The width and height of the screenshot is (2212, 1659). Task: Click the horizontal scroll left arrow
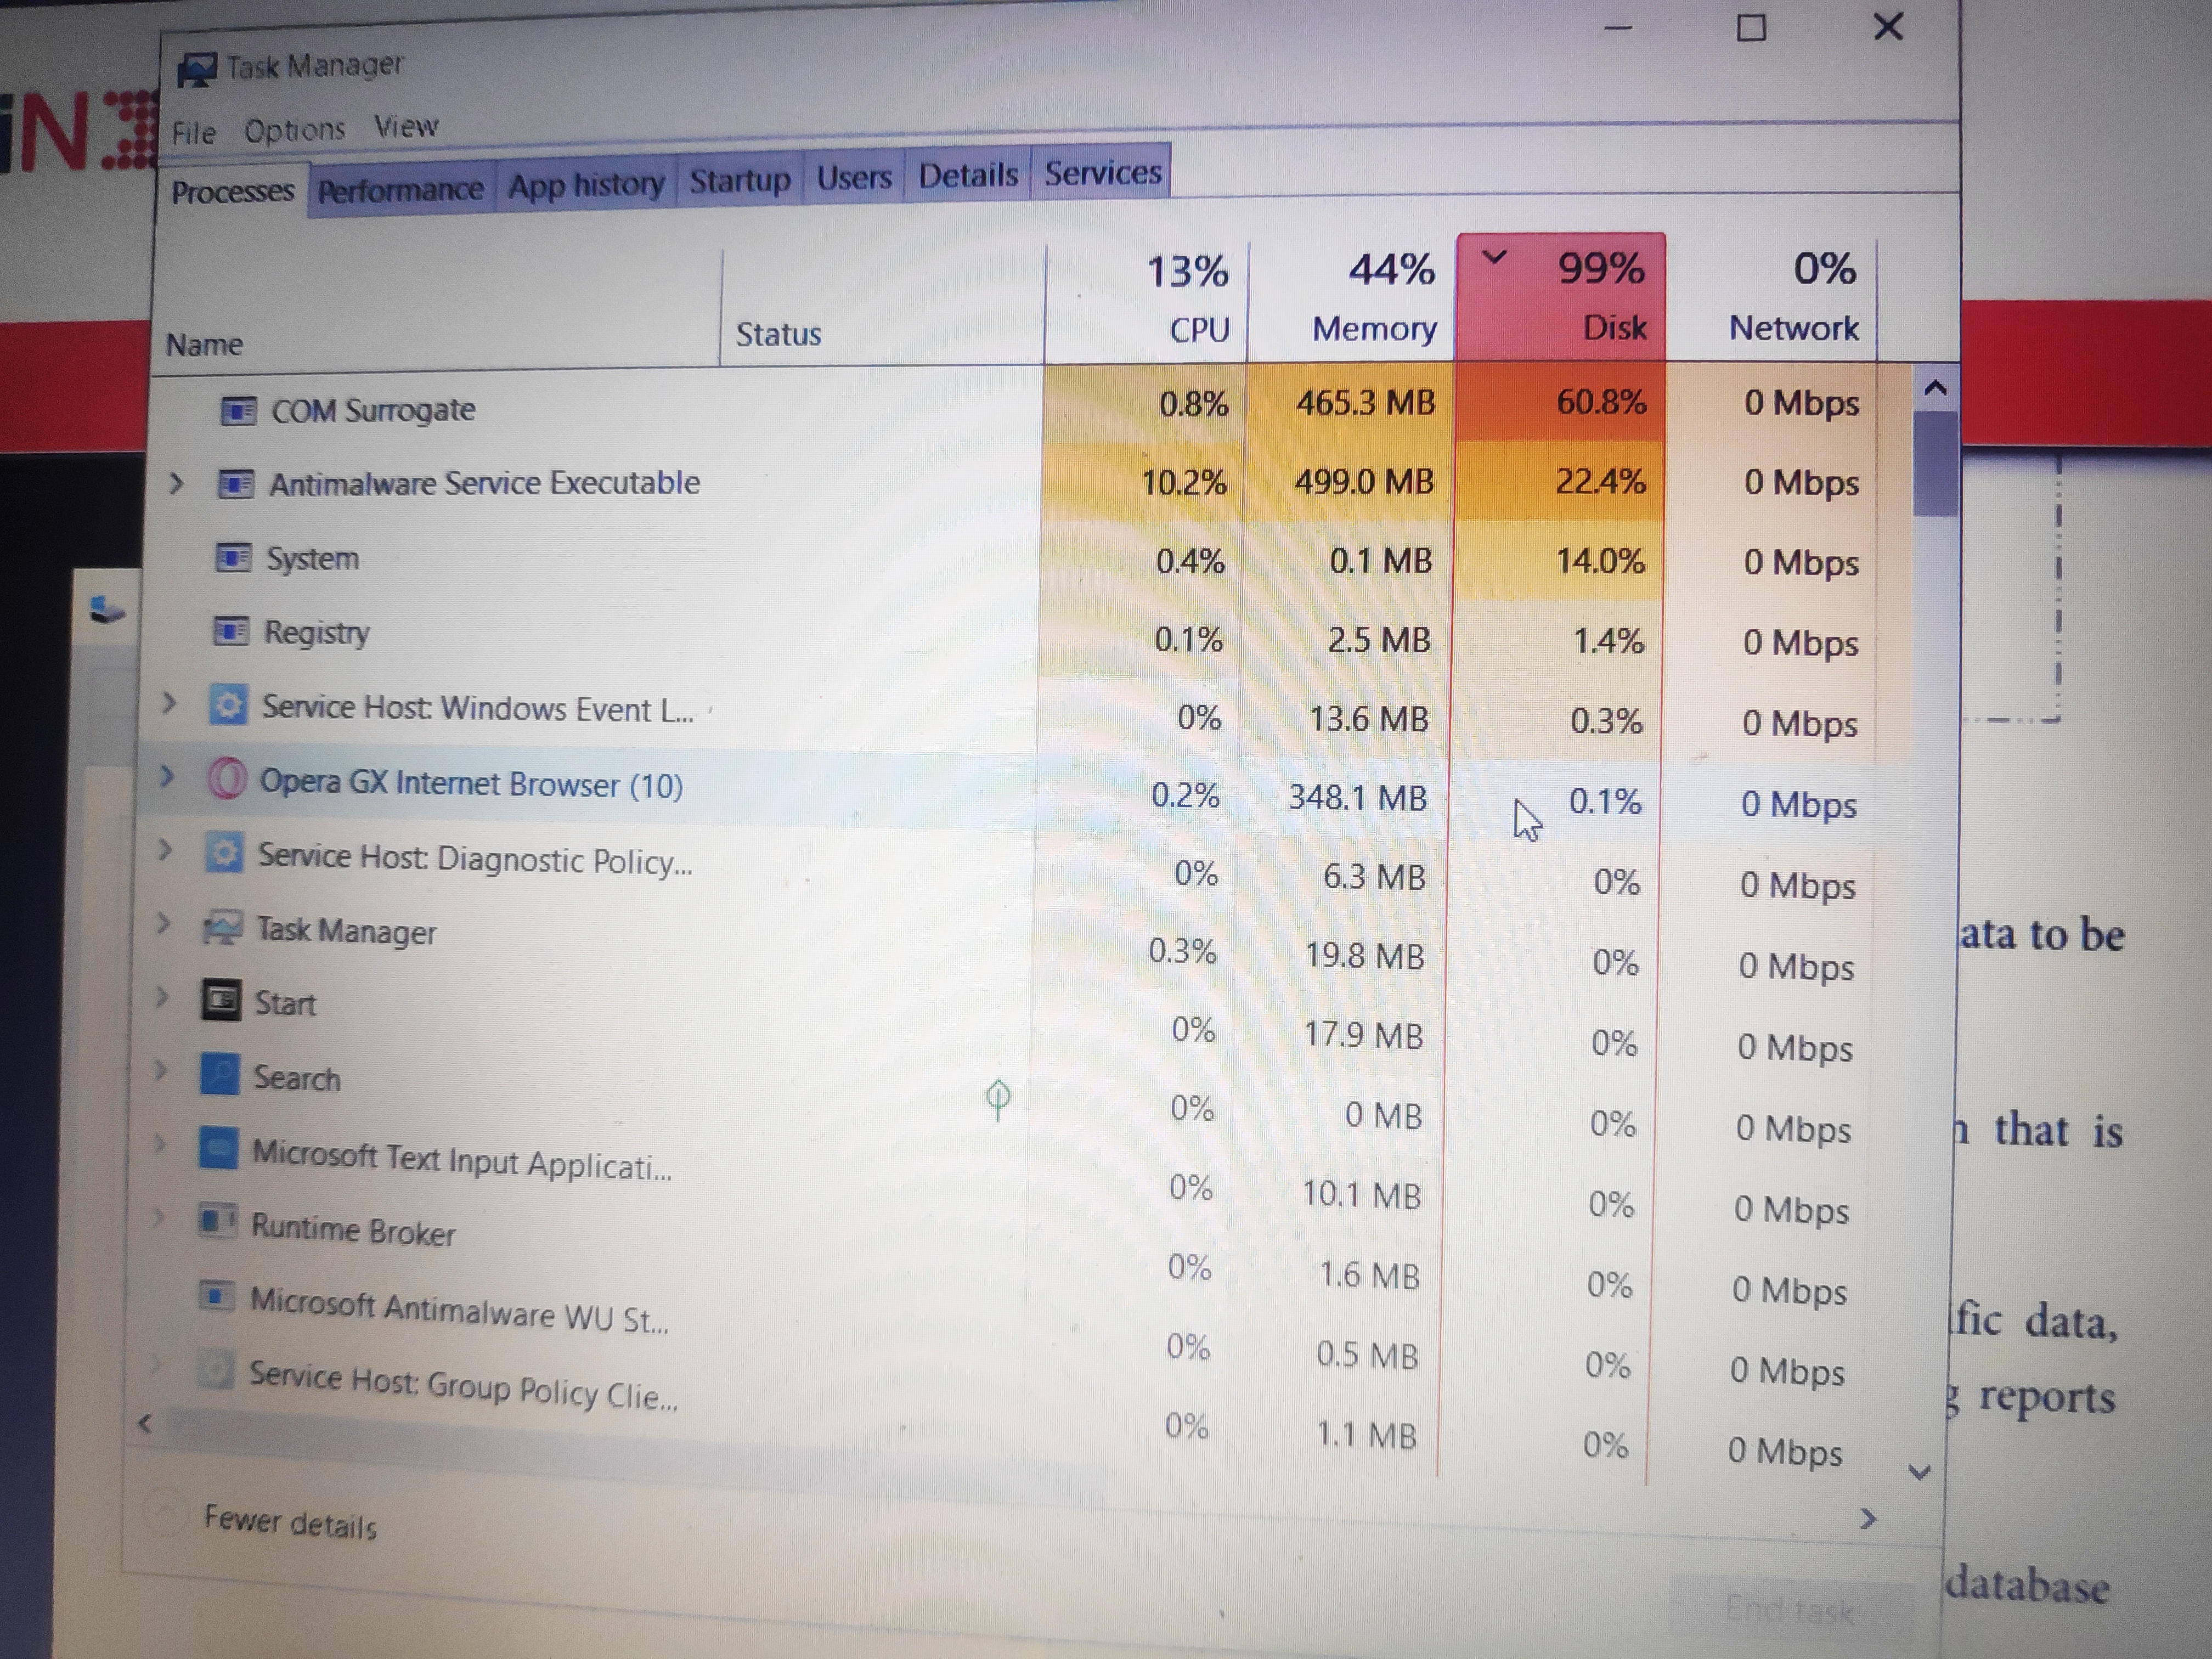145,1423
